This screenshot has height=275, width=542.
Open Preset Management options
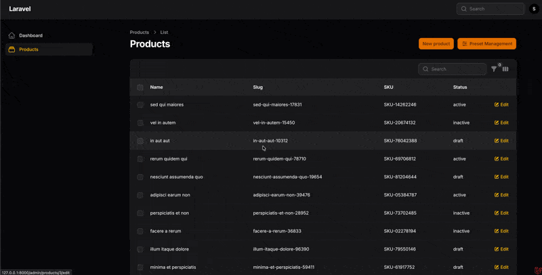point(486,44)
